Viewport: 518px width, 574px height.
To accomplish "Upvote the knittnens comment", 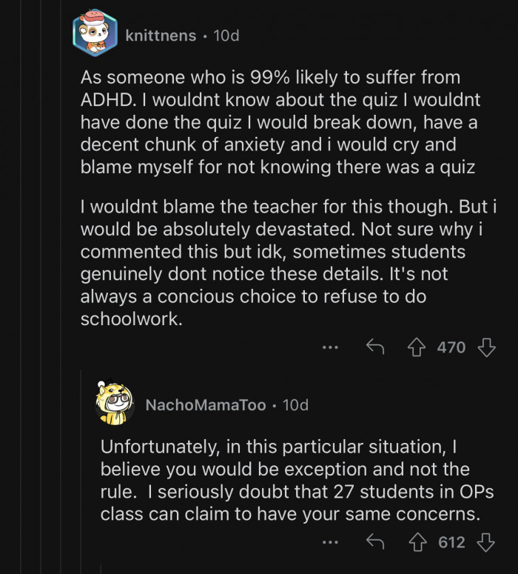I will tap(417, 347).
